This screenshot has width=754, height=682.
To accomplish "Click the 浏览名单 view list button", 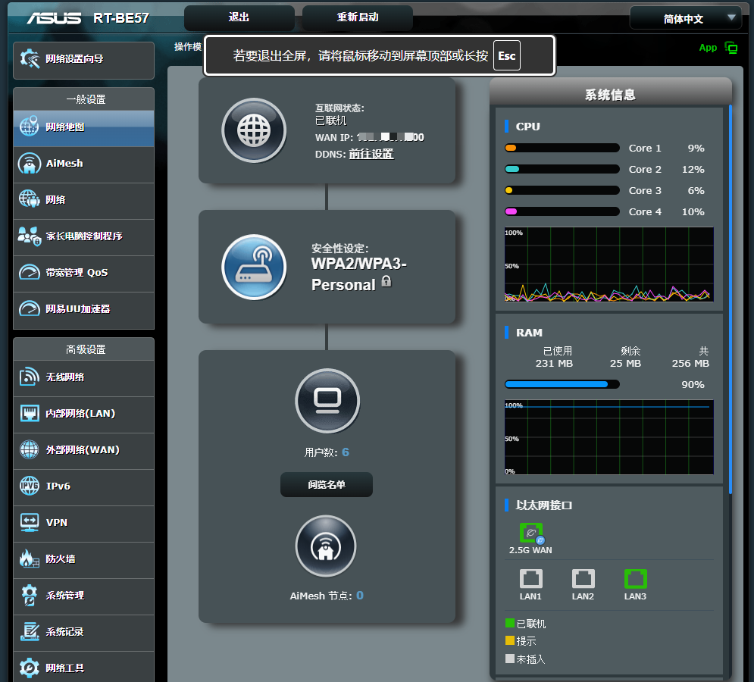I will pos(326,485).
